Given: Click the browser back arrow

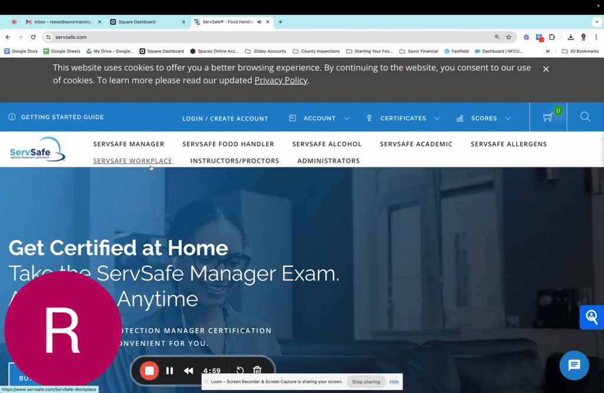Looking at the screenshot, I should (x=8, y=37).
